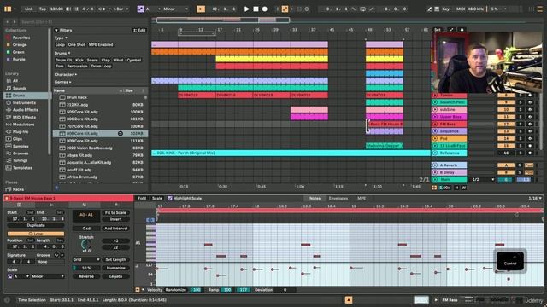Click the Pad track launch icon
Viewport: 547px width, 307px height.
click(435, 138)
